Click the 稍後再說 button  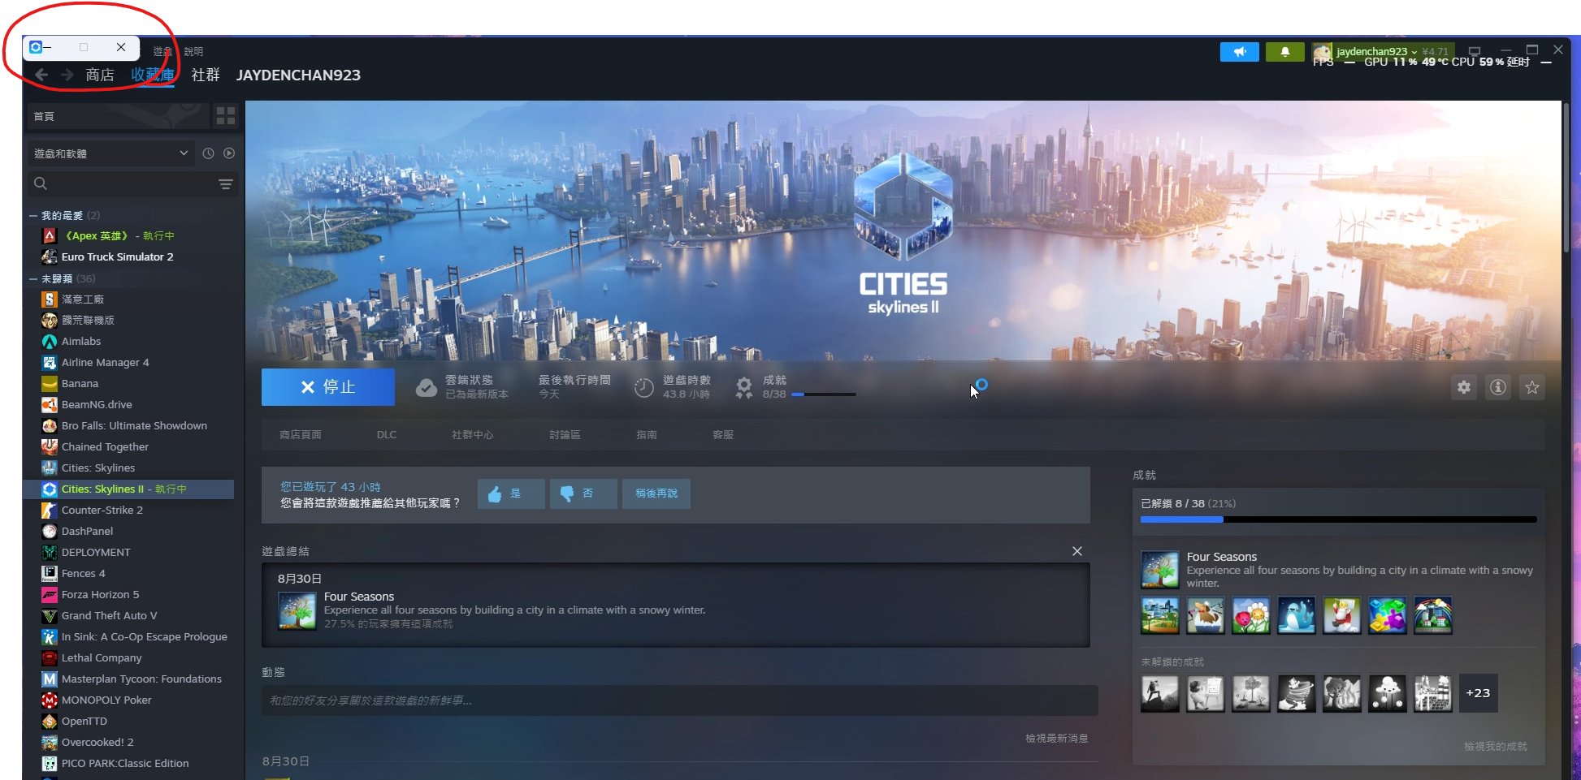656,493
